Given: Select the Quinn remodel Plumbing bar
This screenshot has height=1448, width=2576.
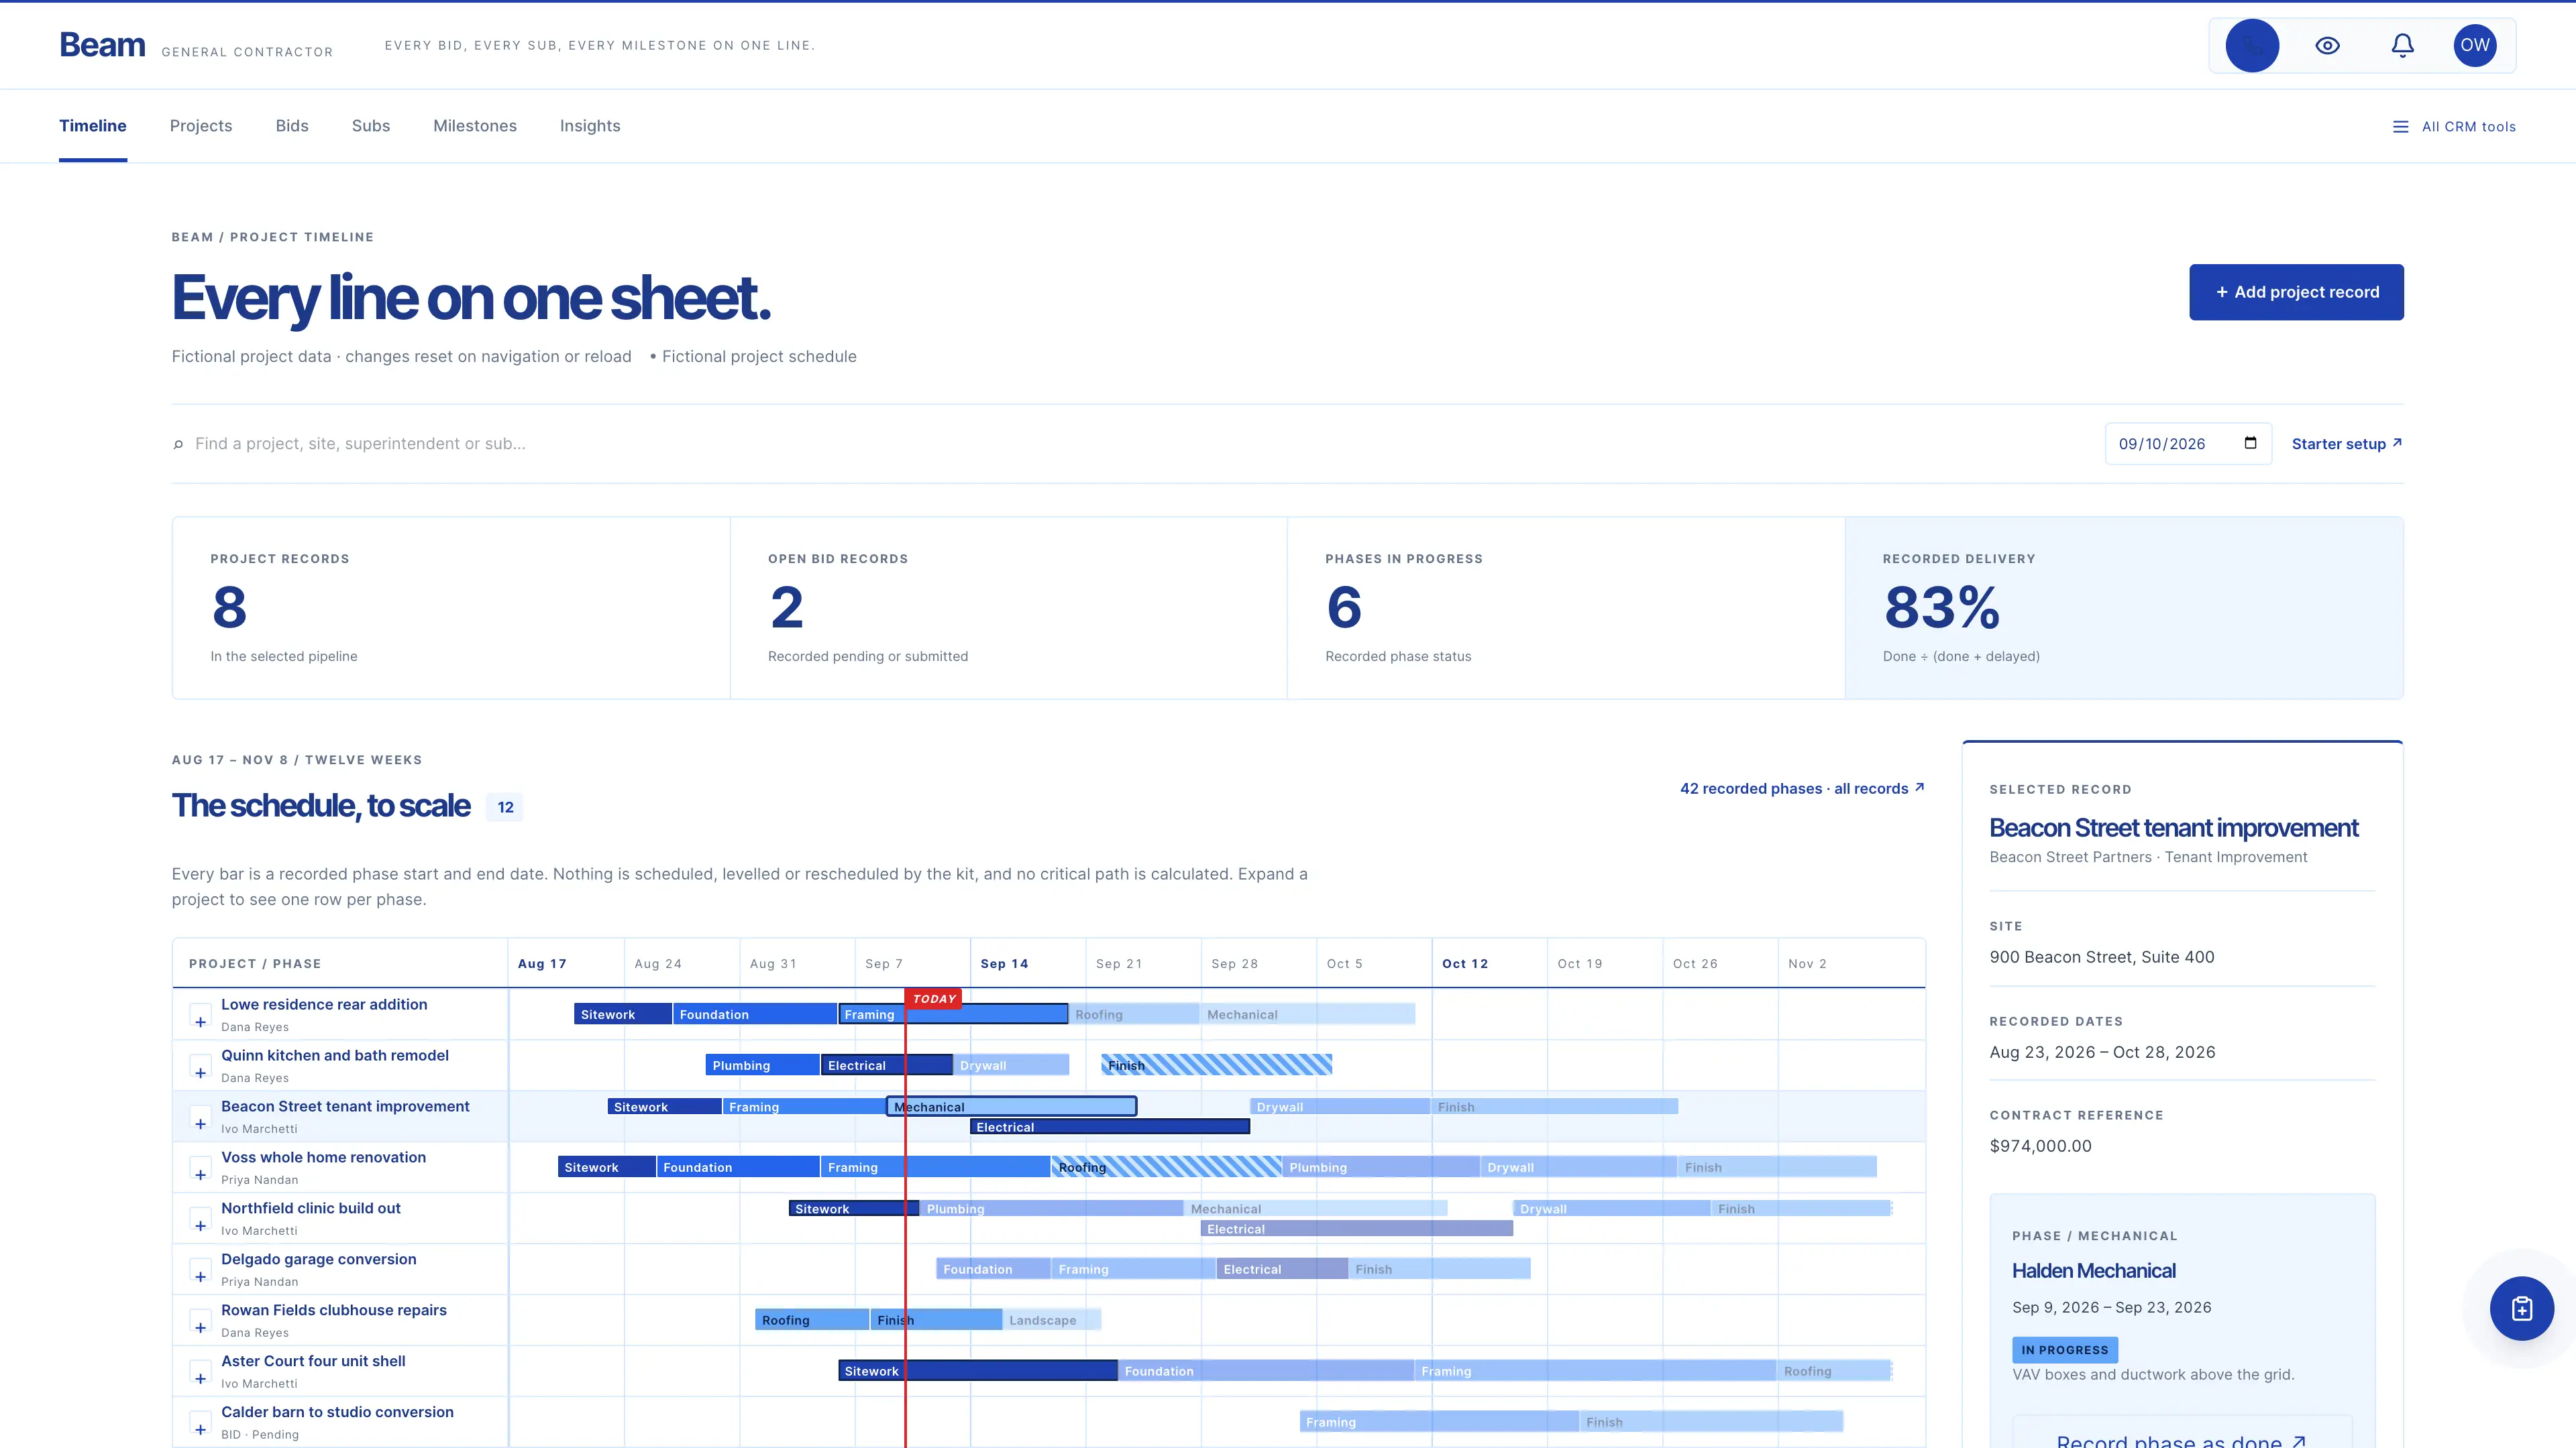Looking at the screenshot, I should (x=762, y=1065).
